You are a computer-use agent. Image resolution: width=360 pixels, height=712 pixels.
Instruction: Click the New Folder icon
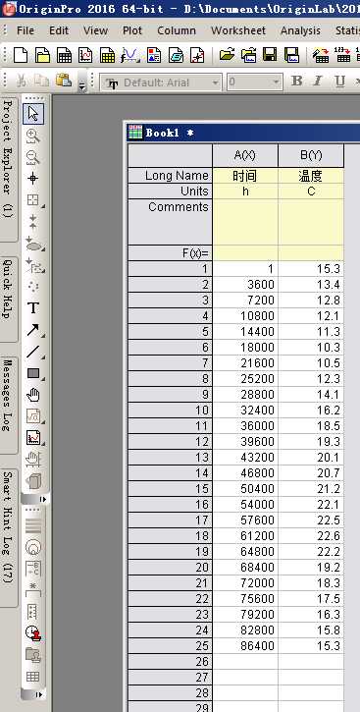[x=42, y=55]
